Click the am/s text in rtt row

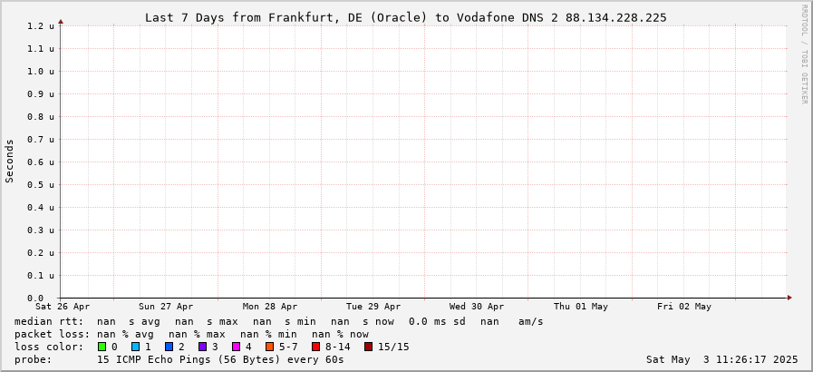tap(530, 322)
